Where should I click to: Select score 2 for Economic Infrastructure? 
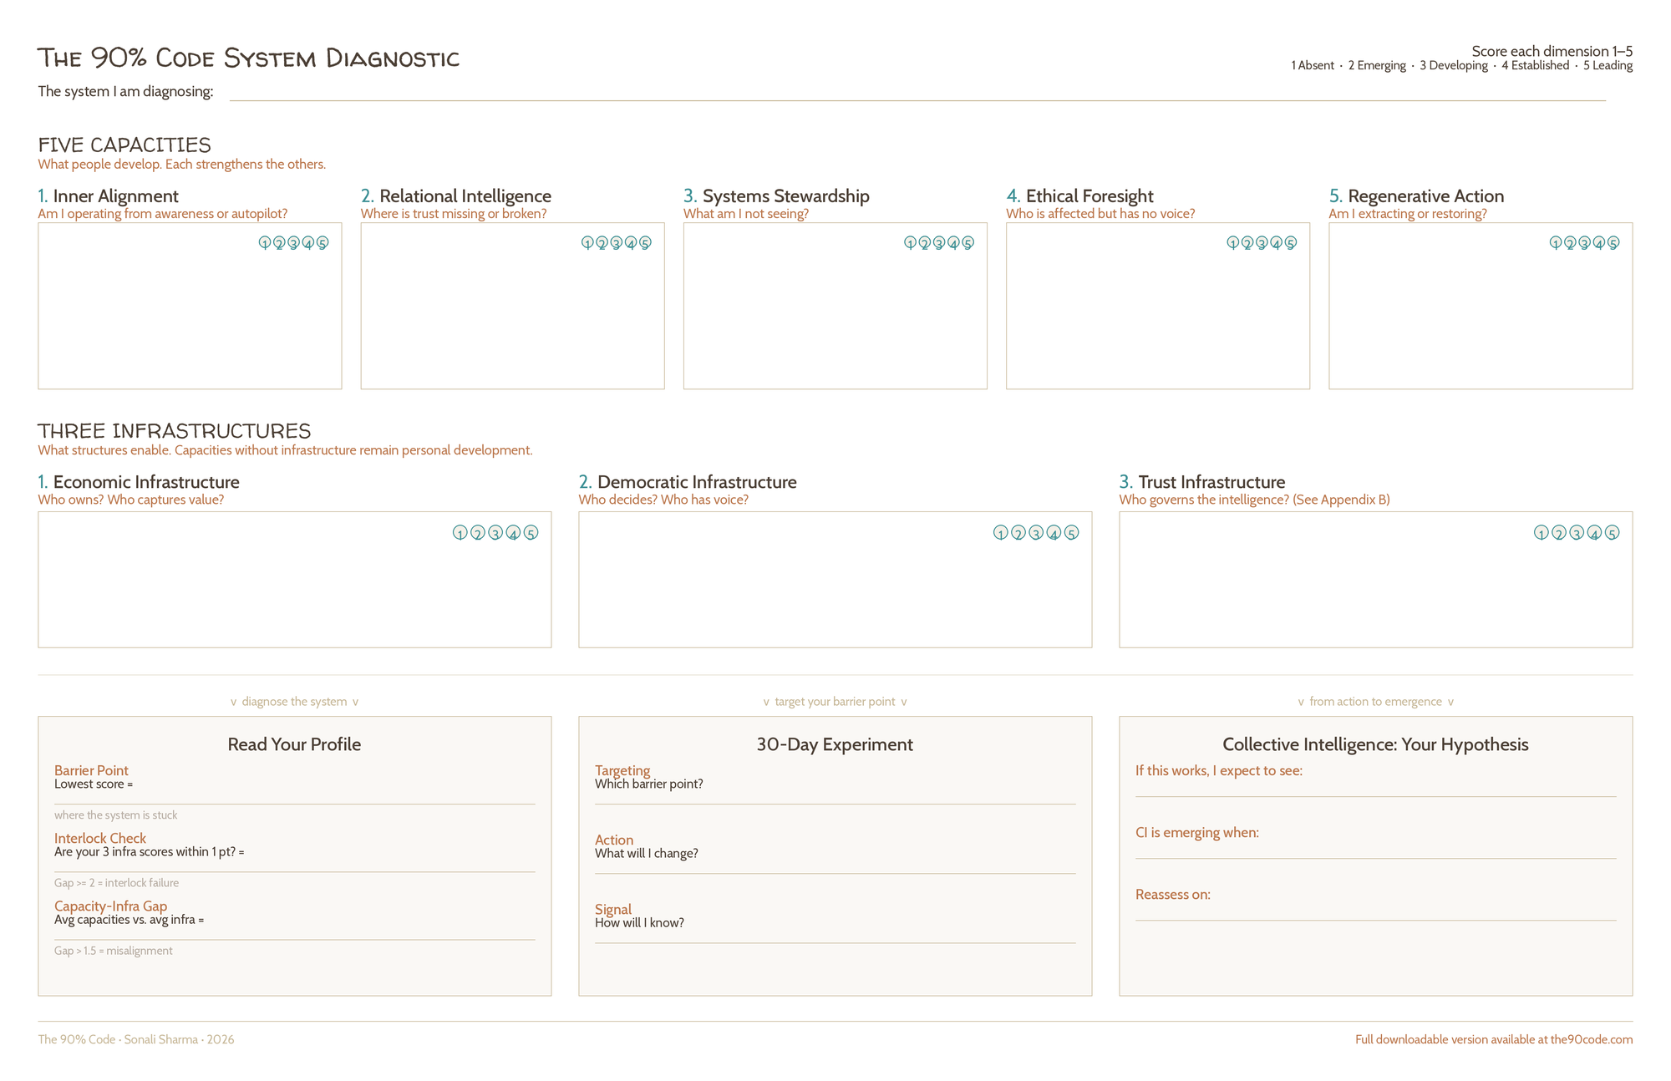478,533
